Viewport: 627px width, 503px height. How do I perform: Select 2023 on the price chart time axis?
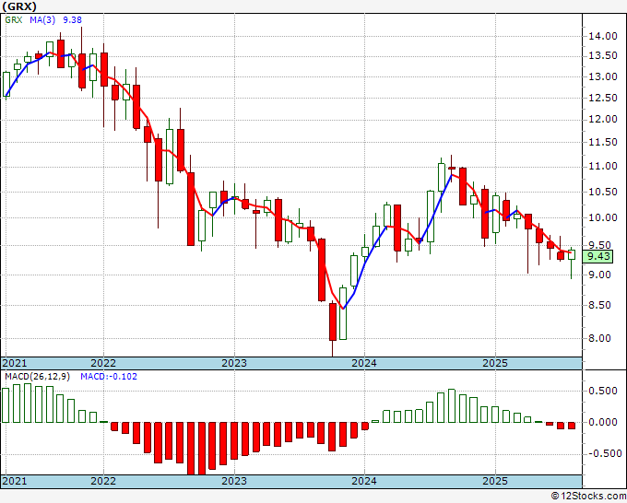pos(234,363)
